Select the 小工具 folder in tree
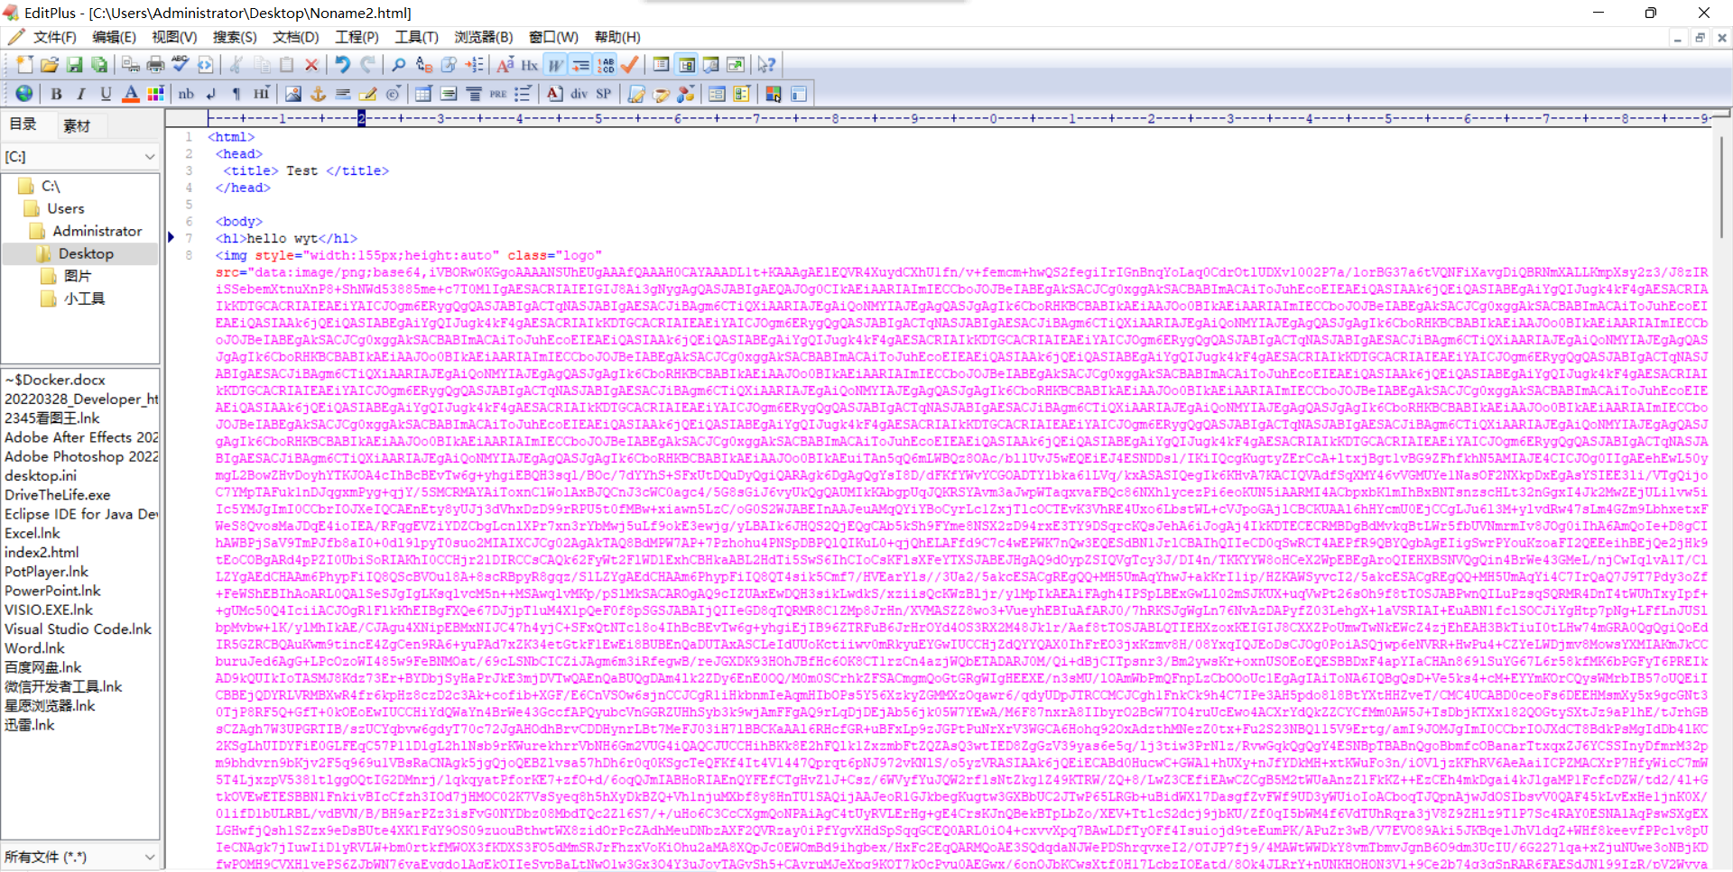1733x872 pixels. pyautogui.click(x=85, y=298)
